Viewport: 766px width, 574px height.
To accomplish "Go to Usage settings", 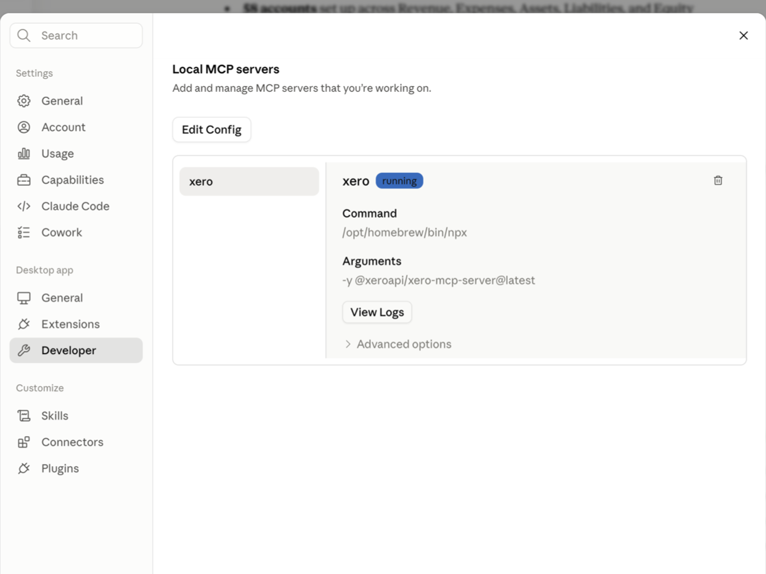I will point(76,153).
